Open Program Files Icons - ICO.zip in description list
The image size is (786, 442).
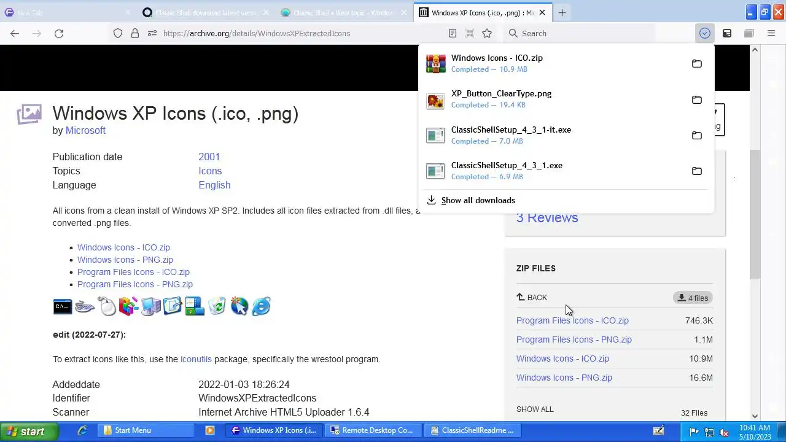133,272
